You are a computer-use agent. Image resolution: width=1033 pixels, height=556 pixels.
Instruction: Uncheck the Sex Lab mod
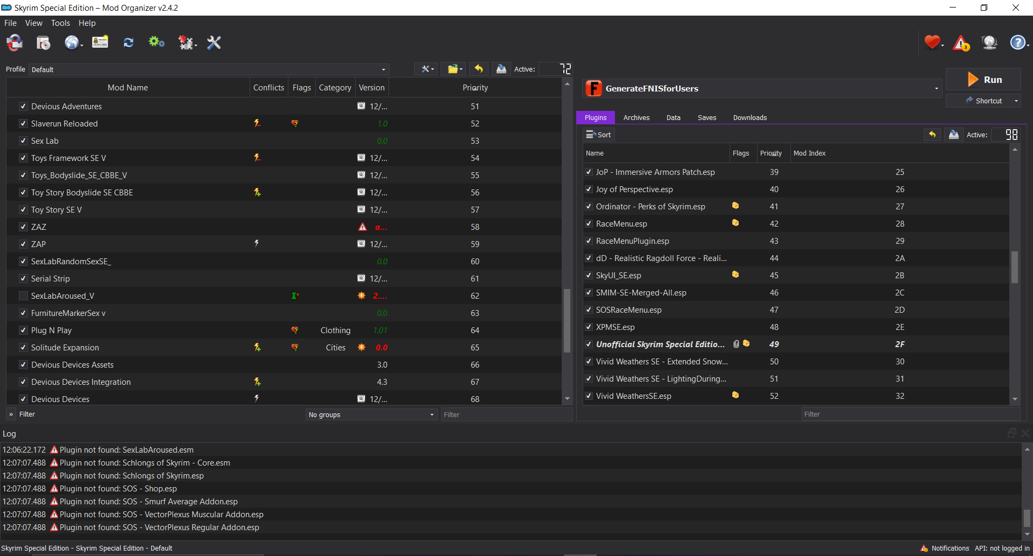(x=23, y=141)
